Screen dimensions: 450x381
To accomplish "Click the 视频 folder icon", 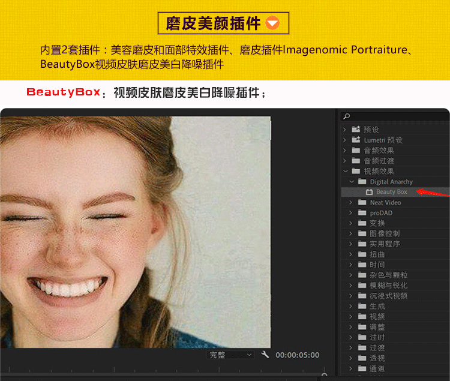I will click(362, 316).
